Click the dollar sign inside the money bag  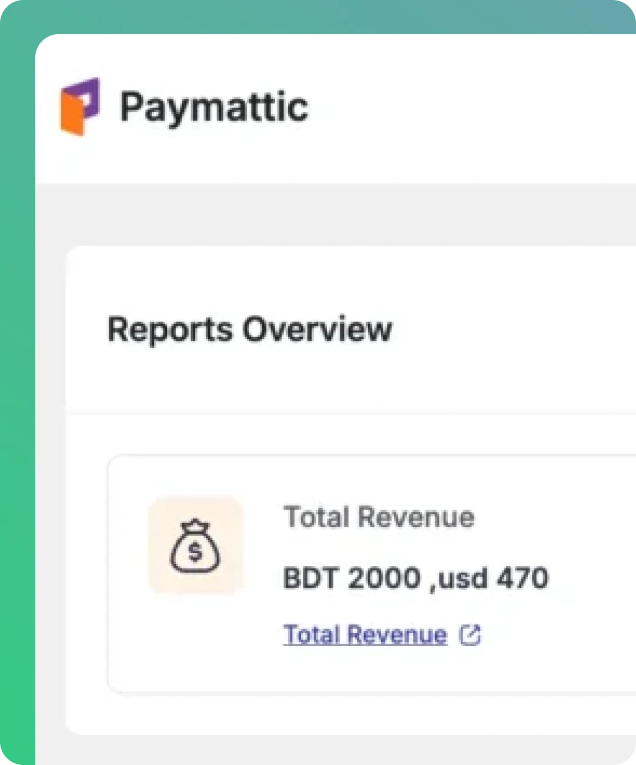point(194,552)
